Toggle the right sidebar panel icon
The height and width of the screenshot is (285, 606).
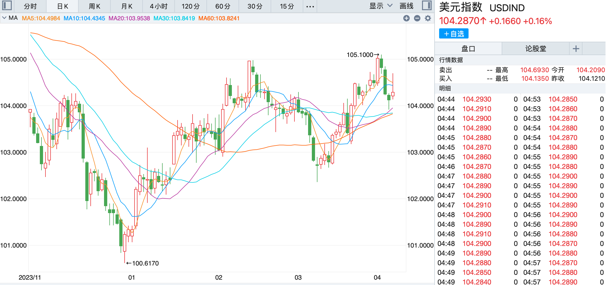point(427,6)
